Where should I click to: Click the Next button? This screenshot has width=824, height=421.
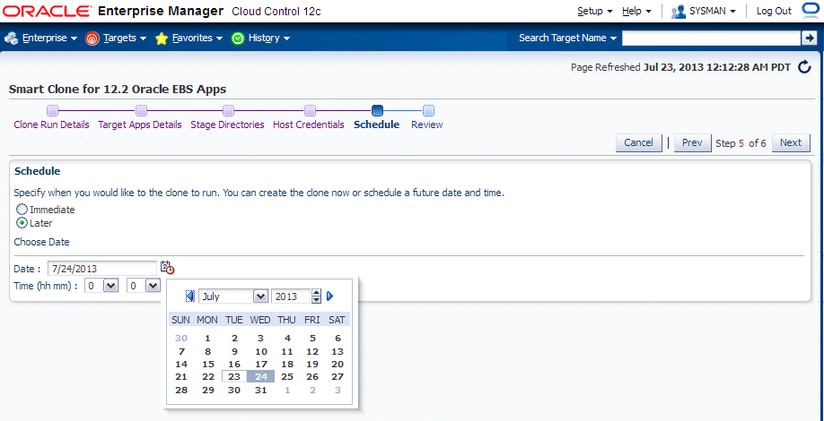tap(791, 142)
